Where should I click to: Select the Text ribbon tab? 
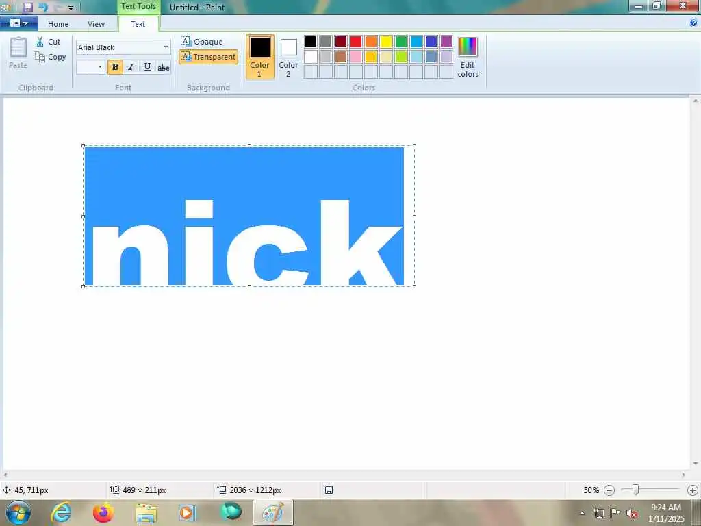point(138,24)
